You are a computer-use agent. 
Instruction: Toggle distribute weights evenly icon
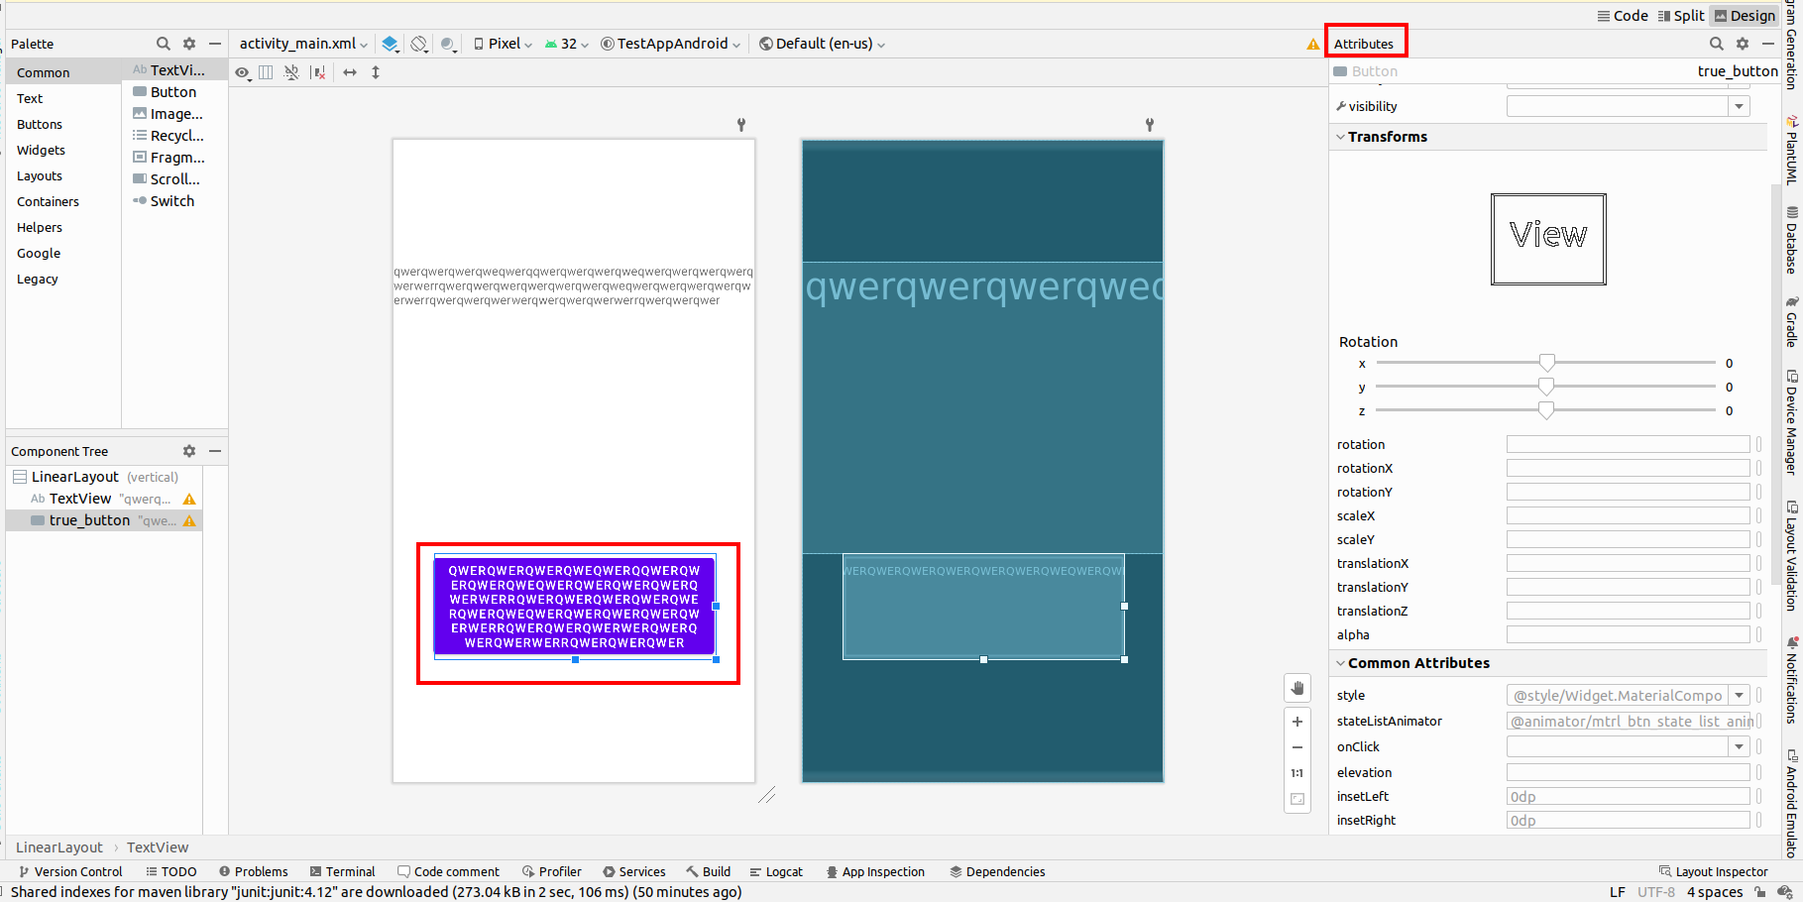[x=266, y=72]
